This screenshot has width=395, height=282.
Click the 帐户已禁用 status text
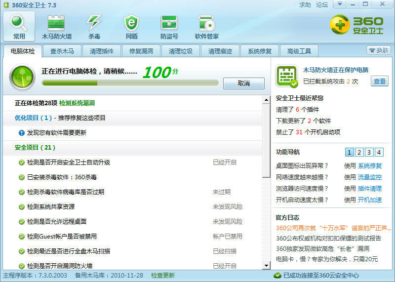228,237
